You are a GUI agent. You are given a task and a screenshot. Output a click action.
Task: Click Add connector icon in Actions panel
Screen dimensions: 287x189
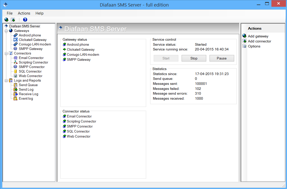point(244,41)
